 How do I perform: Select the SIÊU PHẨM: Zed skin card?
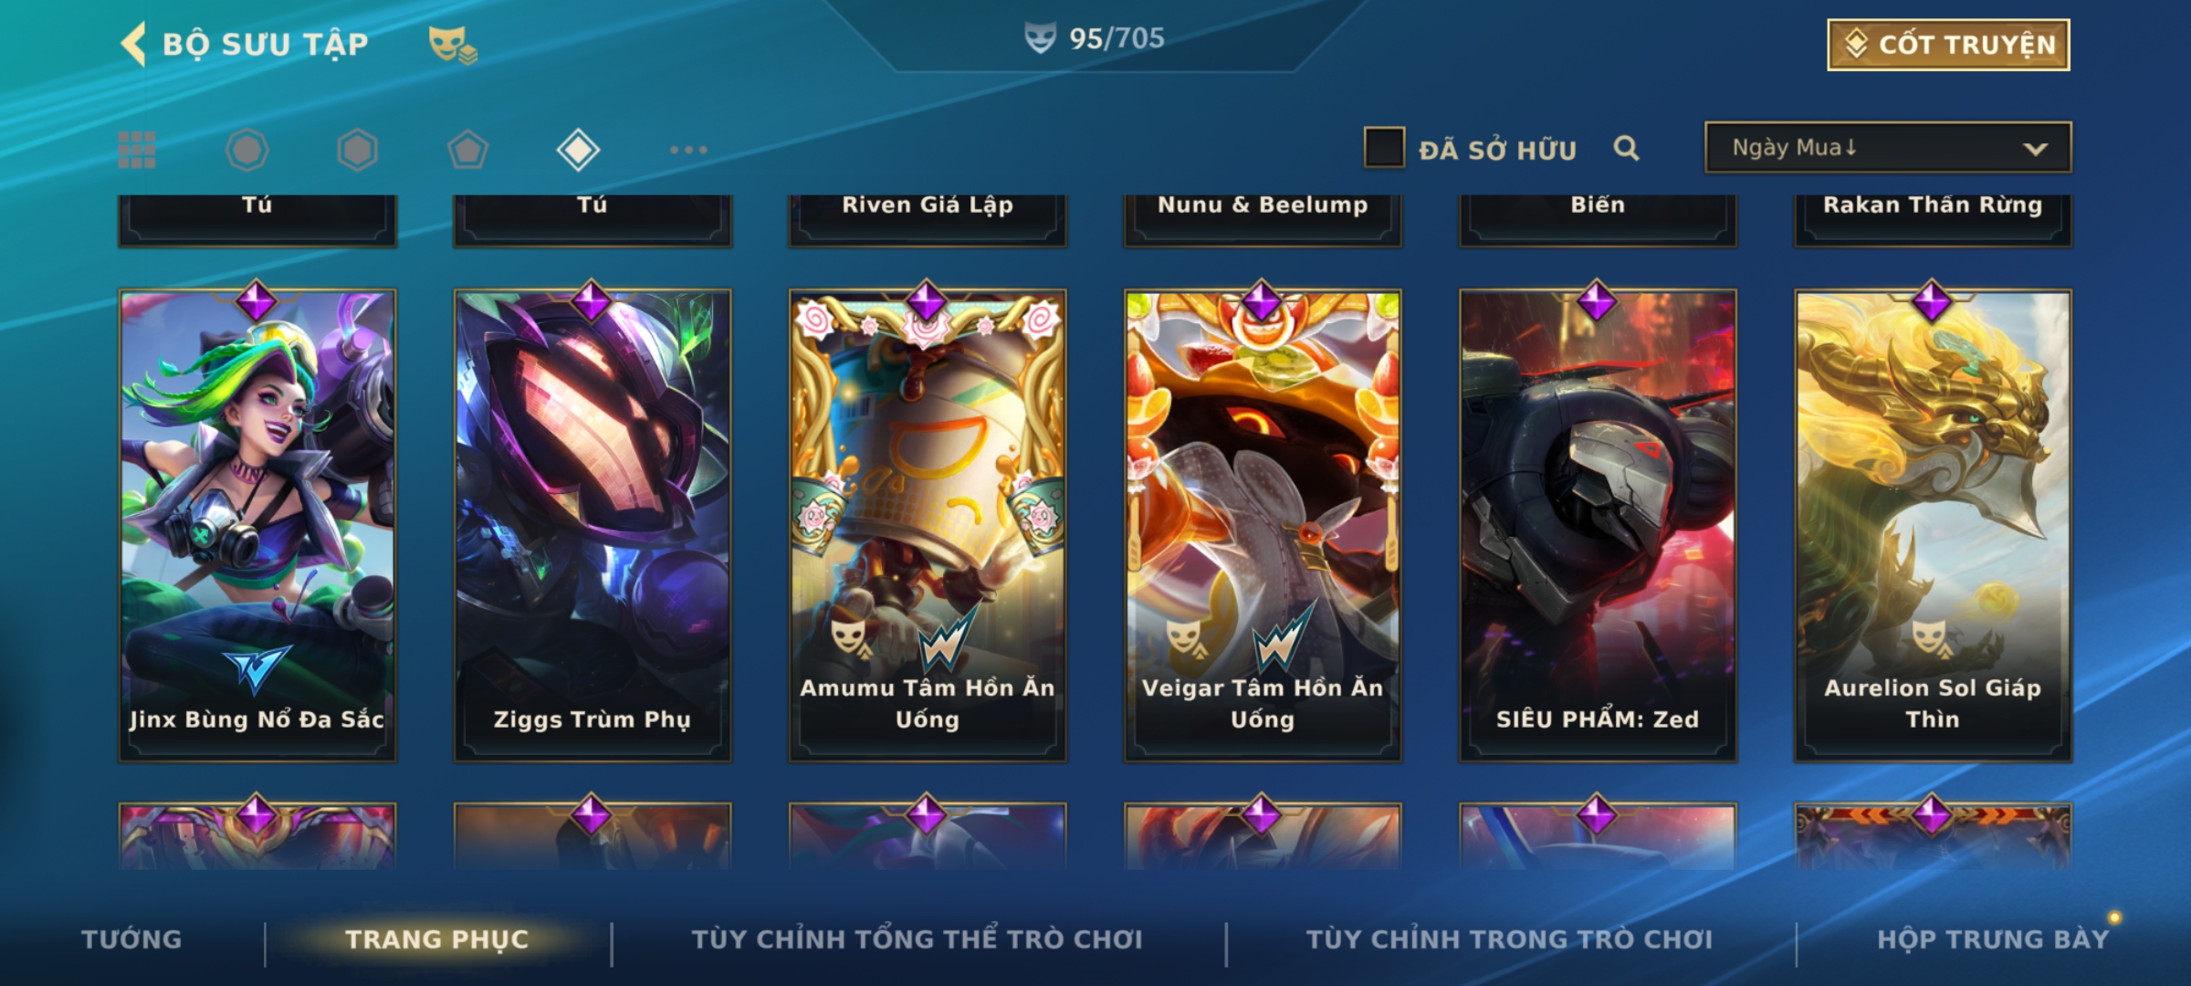[x=1598, y=525]
